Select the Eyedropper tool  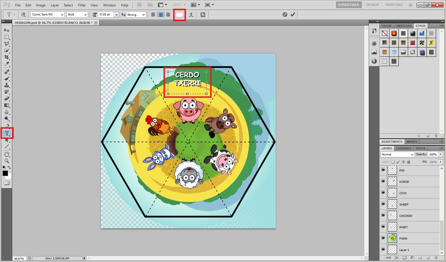point(7,64)
